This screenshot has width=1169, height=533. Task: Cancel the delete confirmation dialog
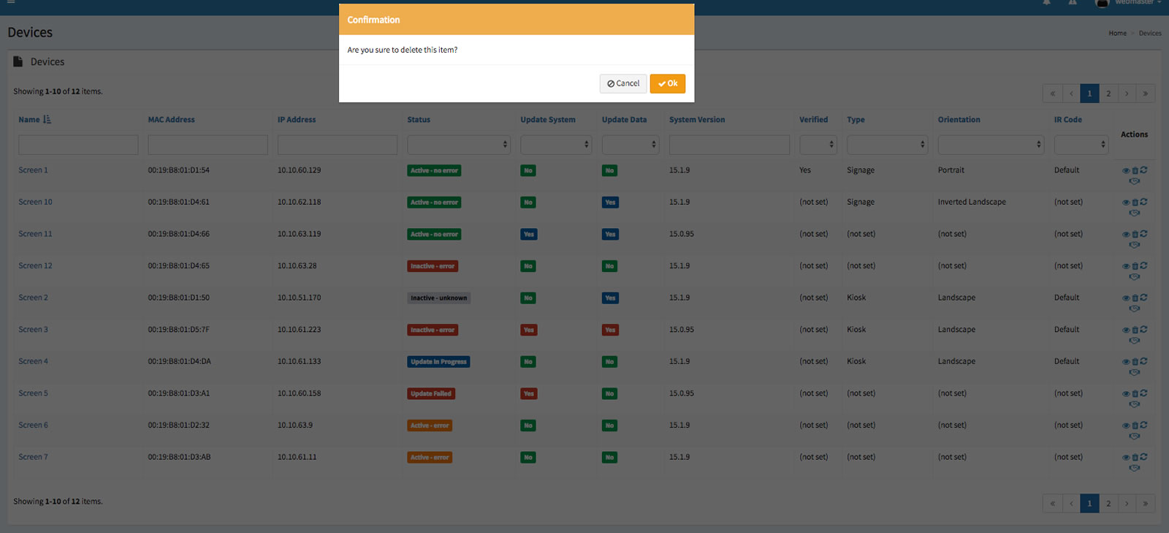[x=622, y=83]
